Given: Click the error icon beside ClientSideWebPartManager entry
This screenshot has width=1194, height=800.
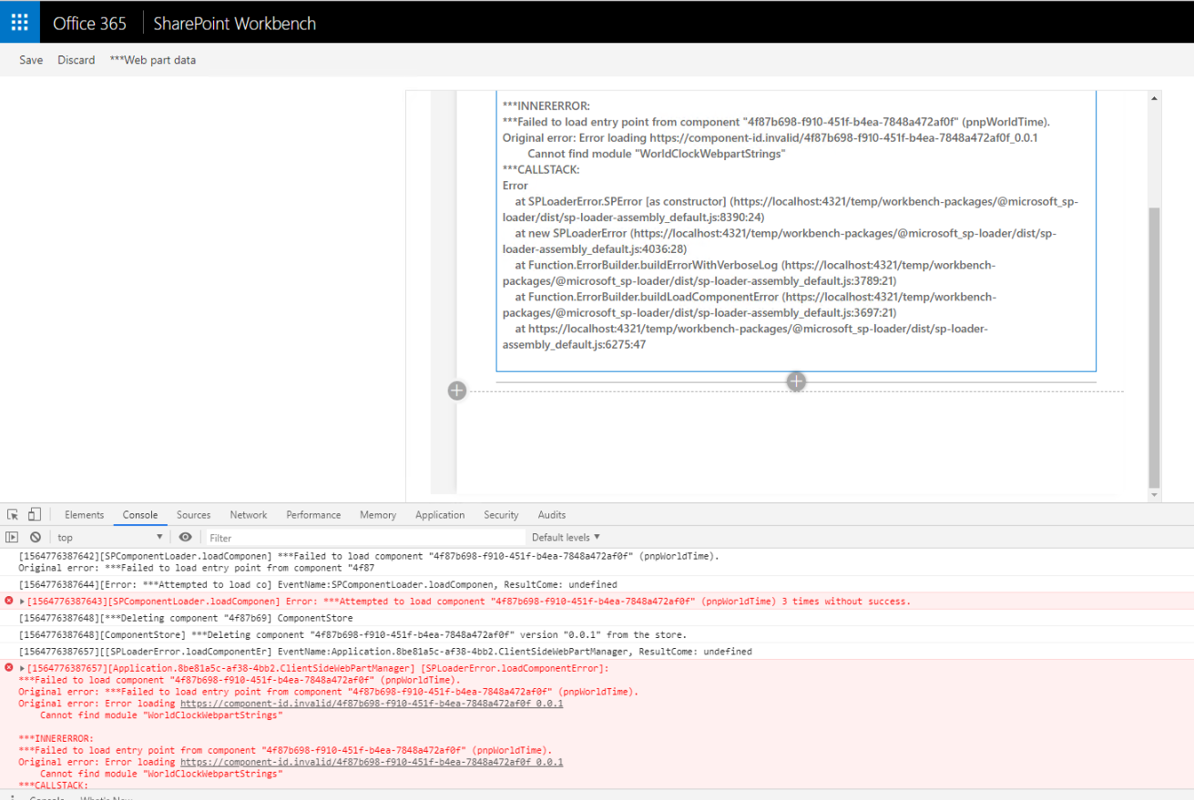Looking at the screenshot, I should [x=9, y=668].
